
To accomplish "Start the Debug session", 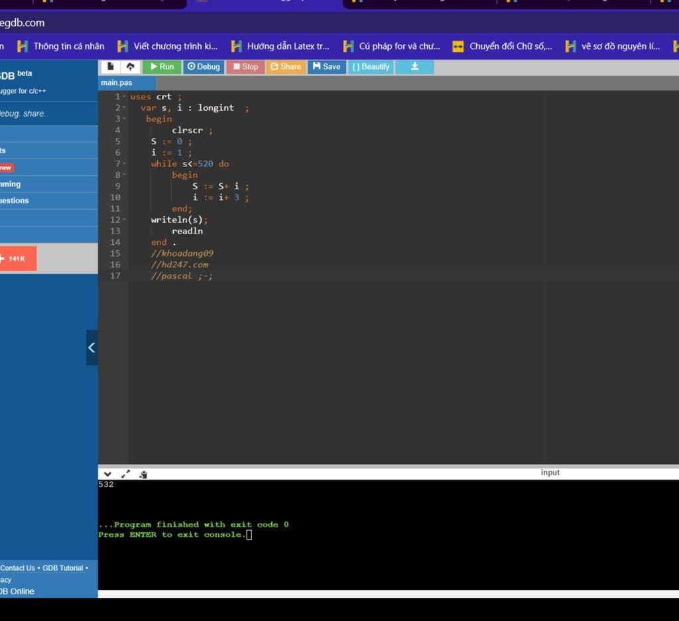I will tap(204, 67).
